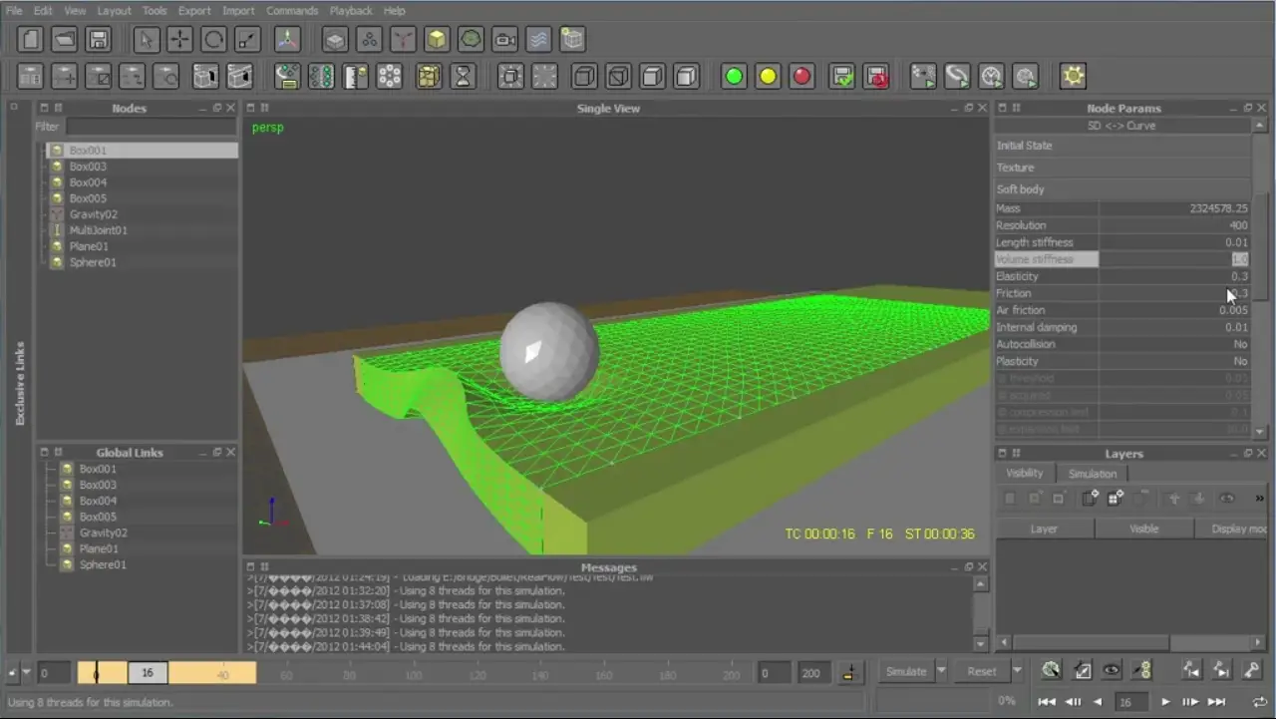The height and width of the screenshot is (719, 1276).
Task: Open the Export menu
Action: coord(194,11)
